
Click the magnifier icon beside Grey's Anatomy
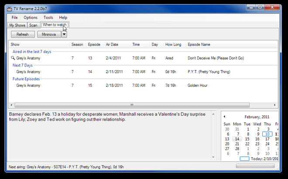coord(13,58)
